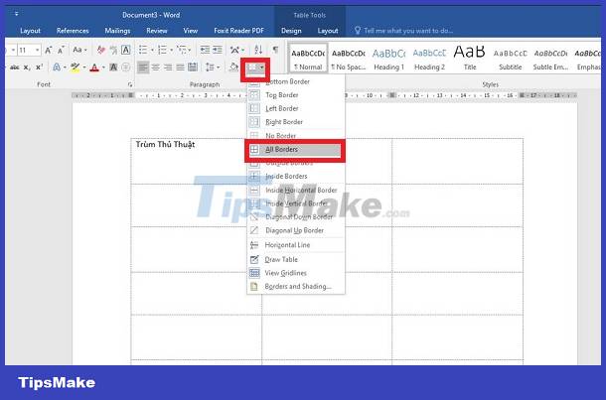Toggle Align Right button

[x=168, y=67]
